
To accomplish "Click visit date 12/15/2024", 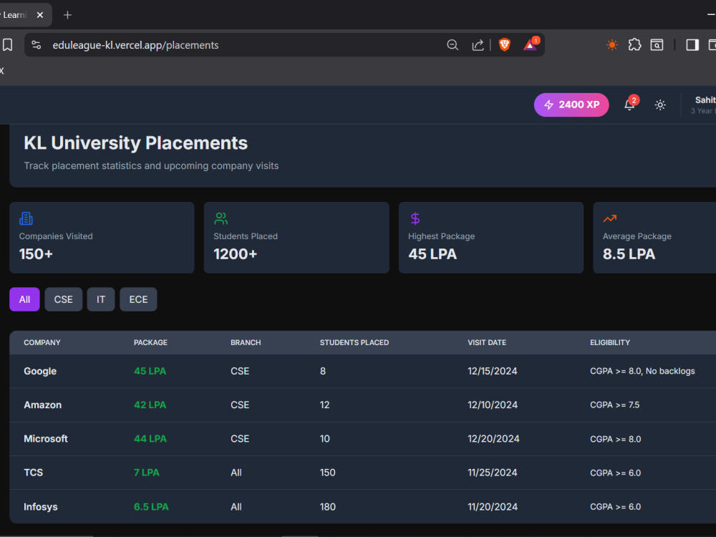I will pyautogui.click(x=493, y=371).
